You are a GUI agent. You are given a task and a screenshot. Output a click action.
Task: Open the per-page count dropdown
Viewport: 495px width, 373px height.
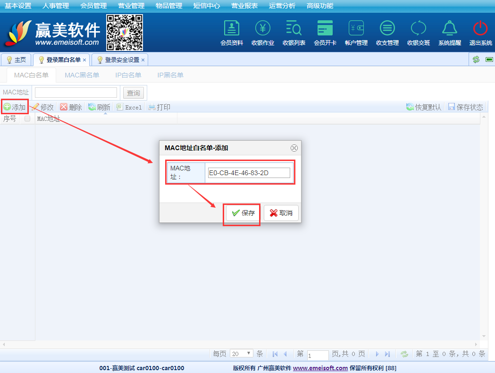click(242, 354)
